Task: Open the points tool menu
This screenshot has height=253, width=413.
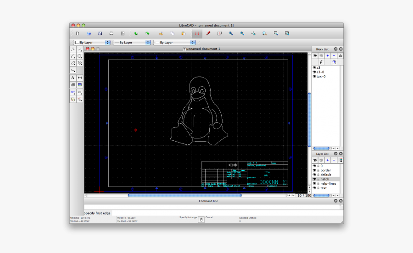Action: [x=73, y=49]
